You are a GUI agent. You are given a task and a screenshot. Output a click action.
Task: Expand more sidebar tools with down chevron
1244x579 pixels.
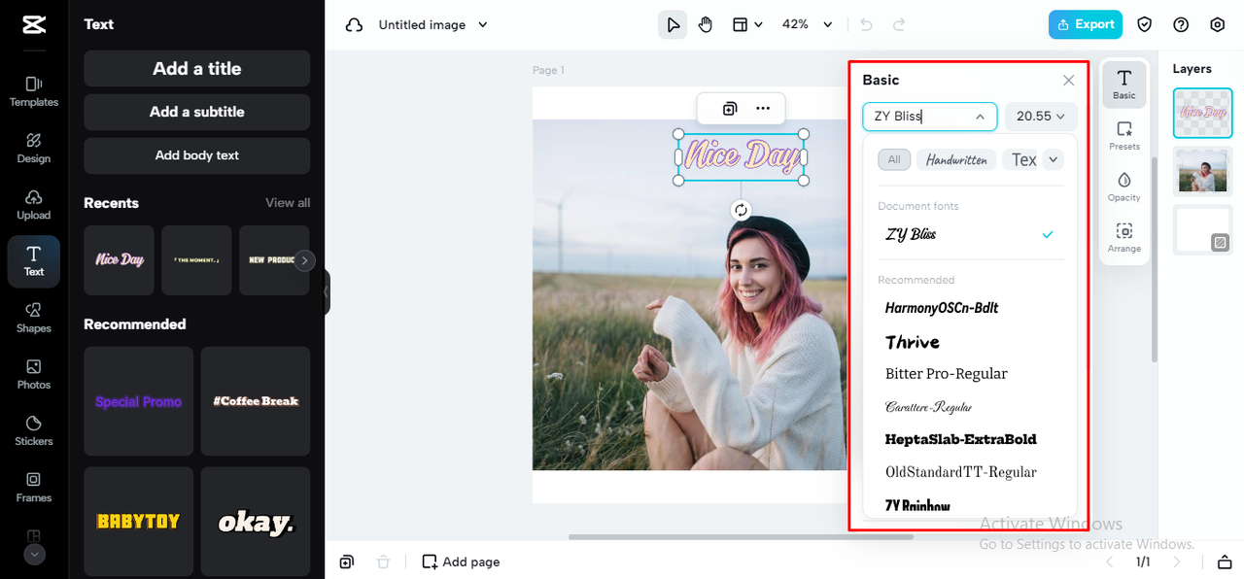click(34, 555)
